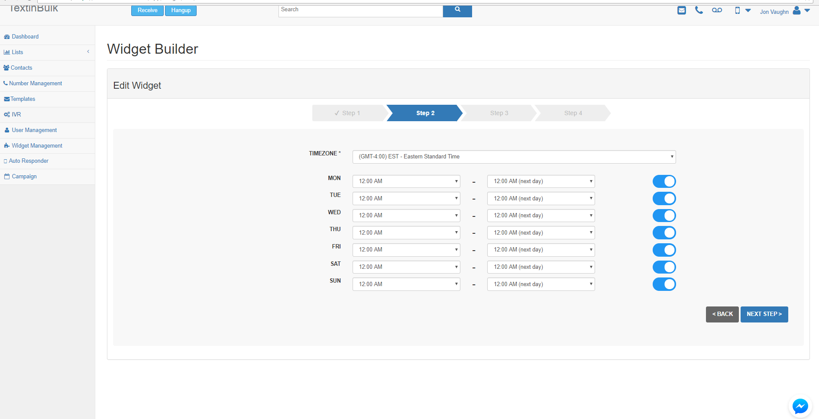
Task: Click the User Management person icon
Action: click(7, 130)
